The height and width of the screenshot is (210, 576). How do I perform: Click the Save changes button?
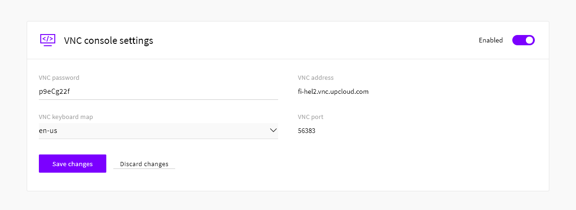[x=73, y=164]
